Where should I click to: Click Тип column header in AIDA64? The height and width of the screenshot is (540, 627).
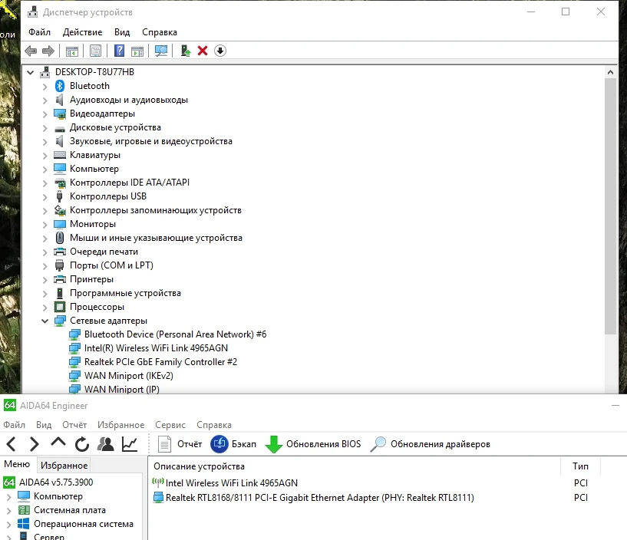coord(580,466)
